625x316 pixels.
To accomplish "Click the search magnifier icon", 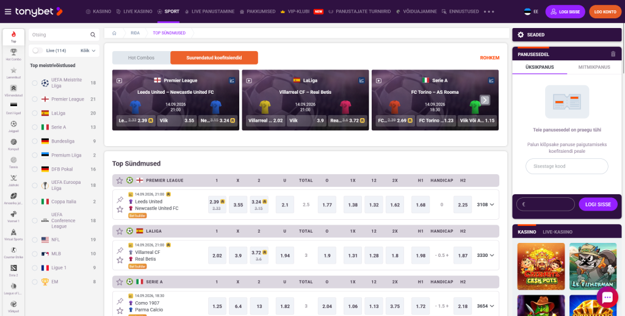I will pyautogui.click(x=93, y=35).
